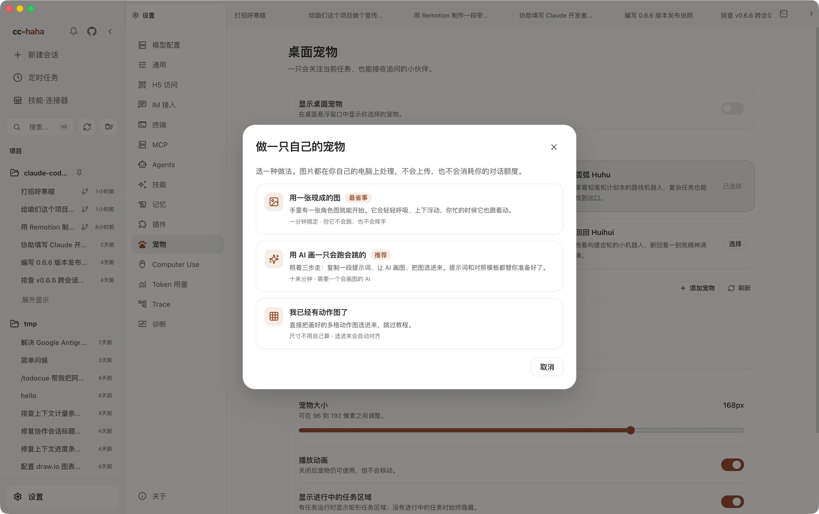Toggle 显示桌面宠物 switch
The image size is (819, 514).
733,109
